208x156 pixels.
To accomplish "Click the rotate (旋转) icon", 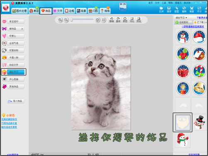I will coord(184,10).
